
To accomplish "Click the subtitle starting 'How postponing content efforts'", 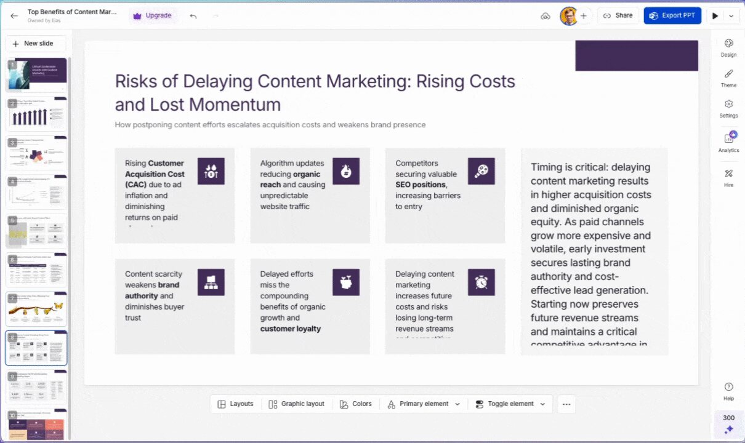I will pyautogui.click(x=270, y=125).
